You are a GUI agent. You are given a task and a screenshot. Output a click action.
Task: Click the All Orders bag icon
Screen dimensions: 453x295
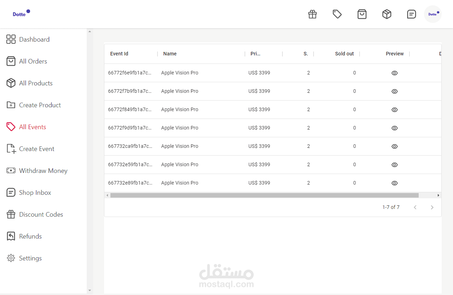click(11, 61)
